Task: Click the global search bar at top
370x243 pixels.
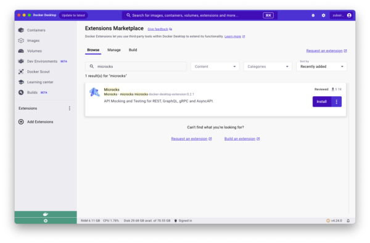Action: pos(199,15)
